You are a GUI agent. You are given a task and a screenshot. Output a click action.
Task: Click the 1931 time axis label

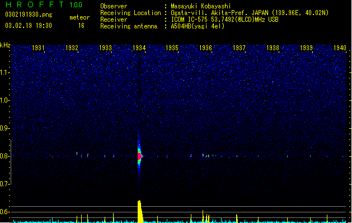pos(38,48)
